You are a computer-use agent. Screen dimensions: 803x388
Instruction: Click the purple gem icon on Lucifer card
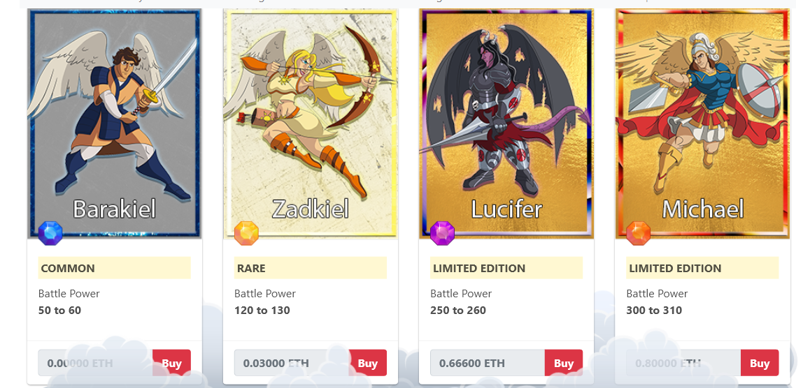point(443,233)
